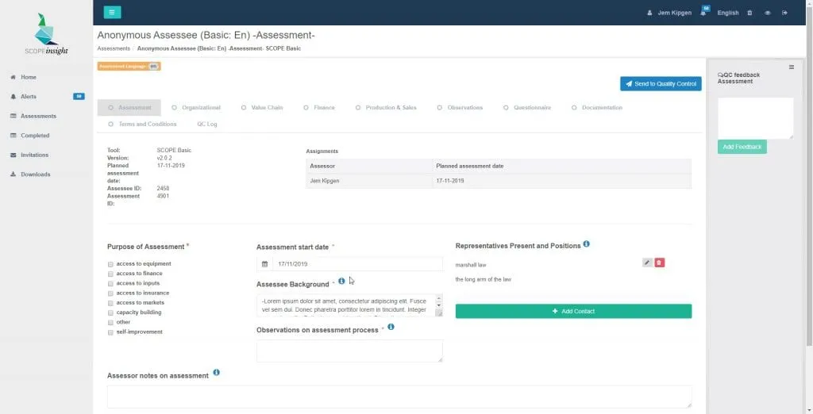Open Alerts in the sidebar
The height and width of the screenshot is (414, 813).
point(29,97)
